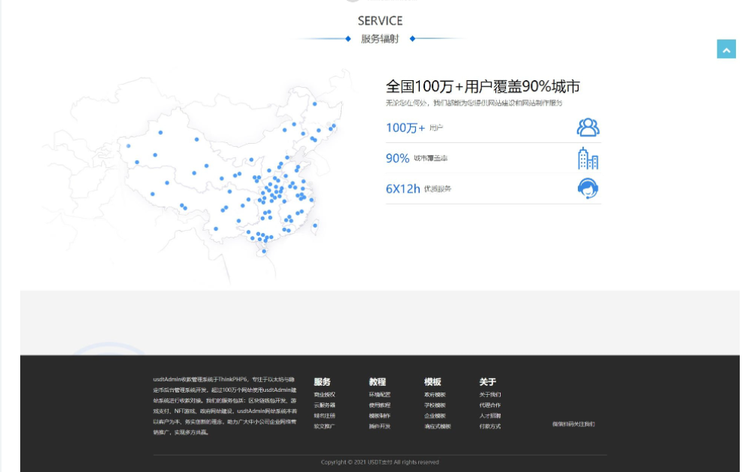This screenshot has height=472, width=742.
Task: Open the 商业授权 footer link
Action: coord(325,394)
